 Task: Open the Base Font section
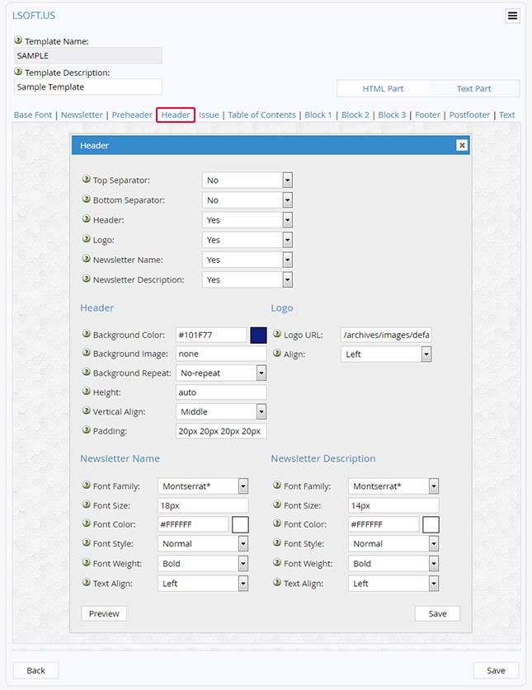(x=33, y=115)
